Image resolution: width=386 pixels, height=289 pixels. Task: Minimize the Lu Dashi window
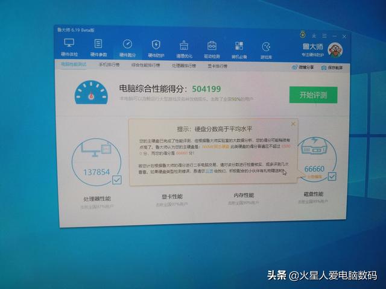[335, 36]
